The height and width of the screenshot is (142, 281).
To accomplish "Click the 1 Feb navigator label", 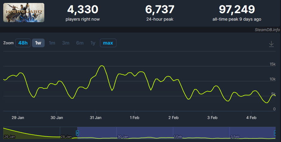I will pyautogui.click(x=178, y=137).
